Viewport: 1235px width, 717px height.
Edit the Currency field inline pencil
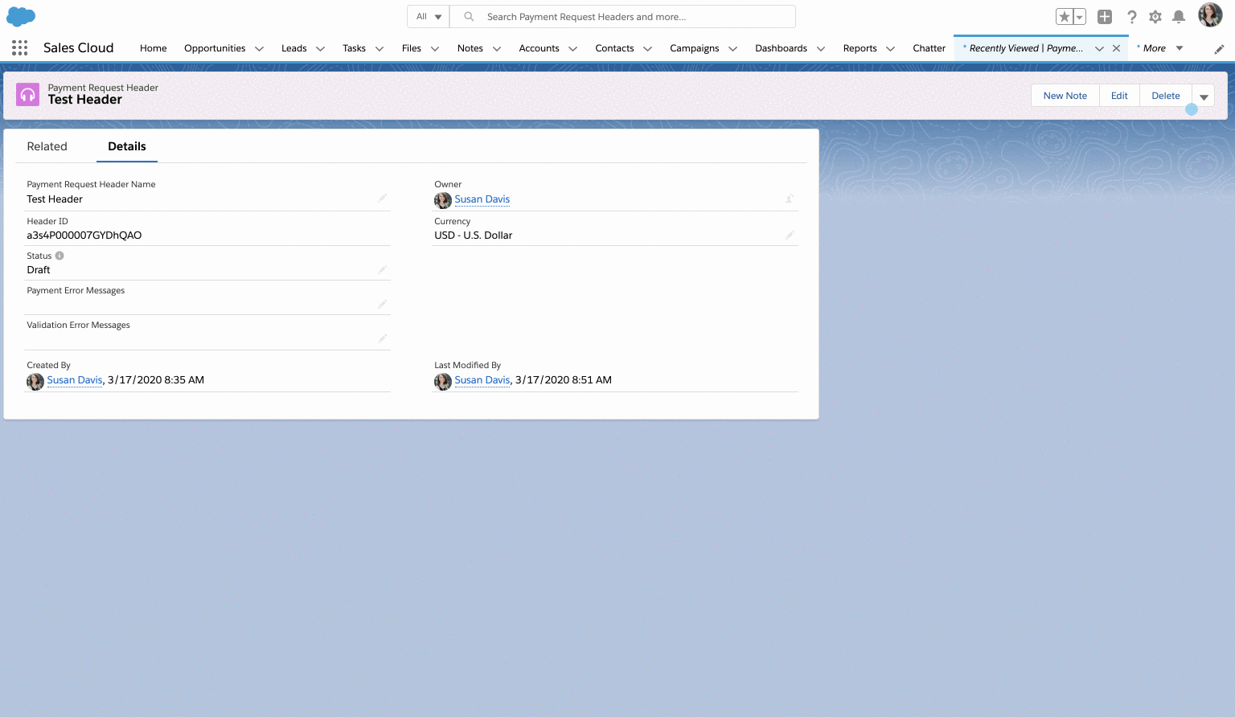pyautogui.click(x=790, y=234)
